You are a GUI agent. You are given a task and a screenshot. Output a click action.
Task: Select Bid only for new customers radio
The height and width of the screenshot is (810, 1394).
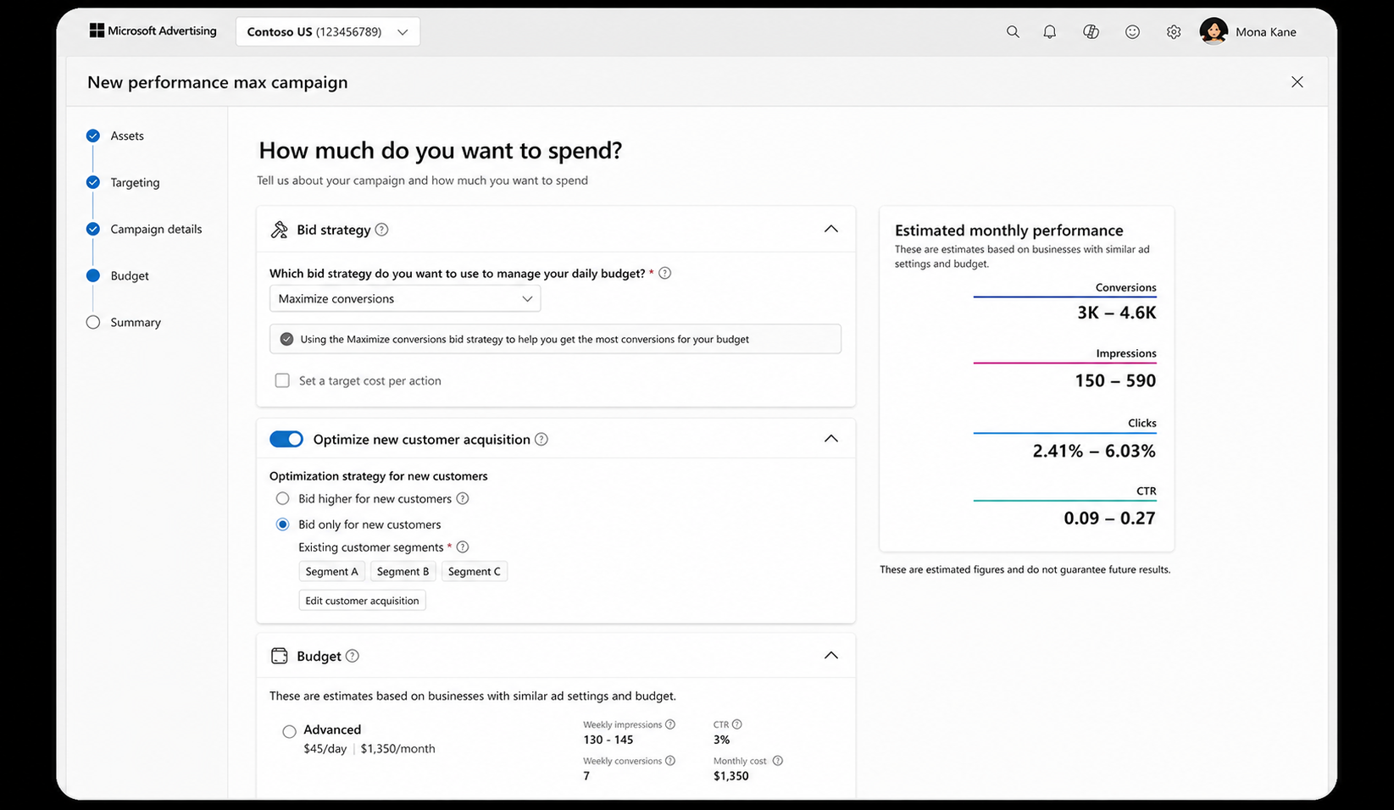[283, 524]
